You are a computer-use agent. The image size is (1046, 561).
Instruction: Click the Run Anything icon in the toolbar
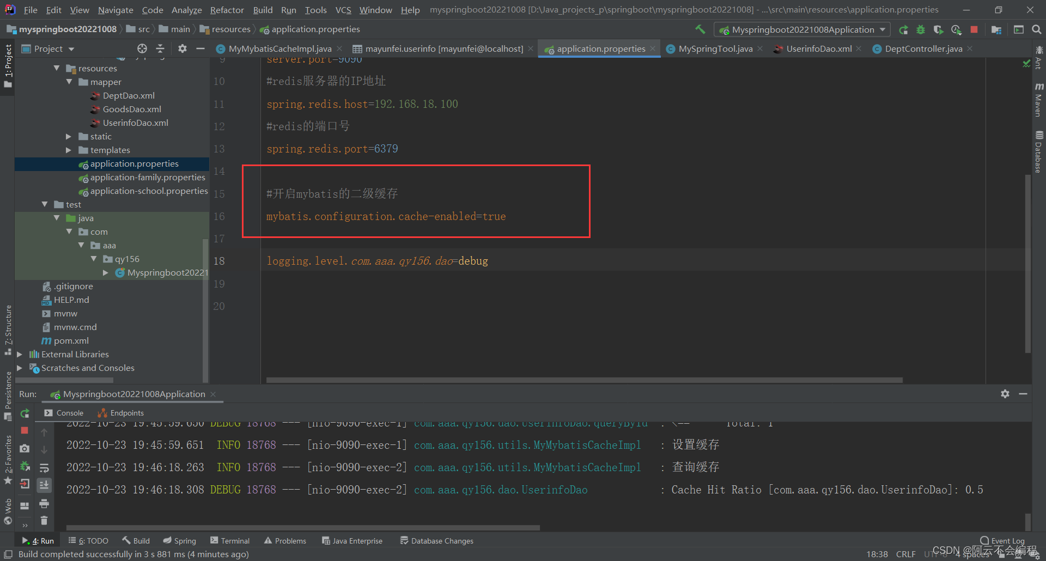coord(1019,29)
